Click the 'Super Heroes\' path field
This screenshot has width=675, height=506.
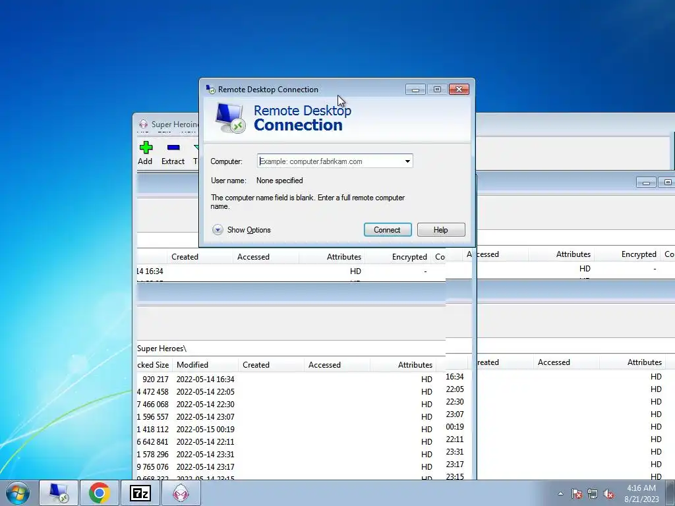[291, 349]
